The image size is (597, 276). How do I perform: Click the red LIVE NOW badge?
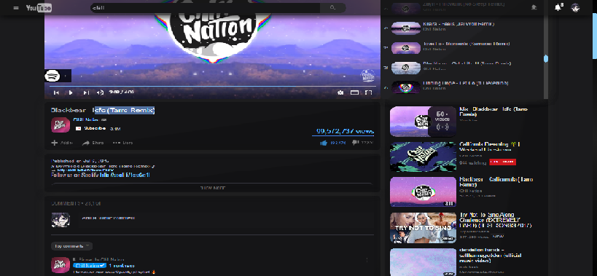tap(502, 162)
